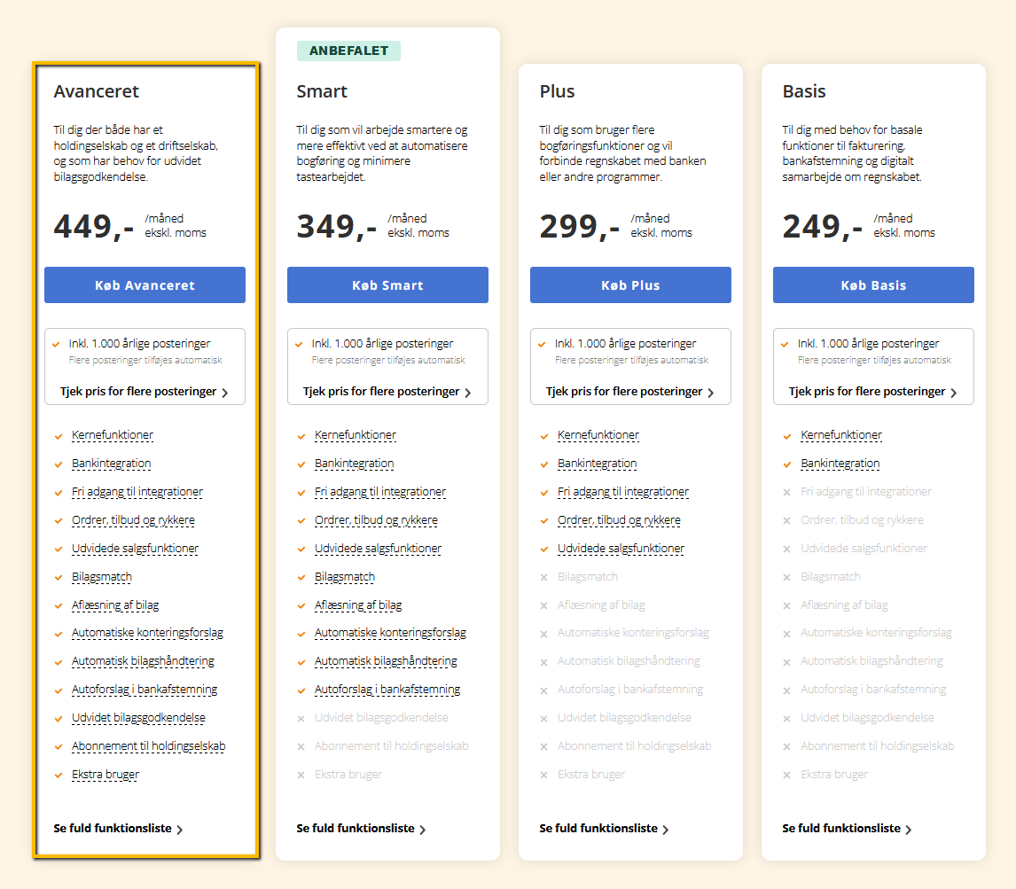Click the Køb Plus button
The image size is (1016, 889).
click(630, 285)
